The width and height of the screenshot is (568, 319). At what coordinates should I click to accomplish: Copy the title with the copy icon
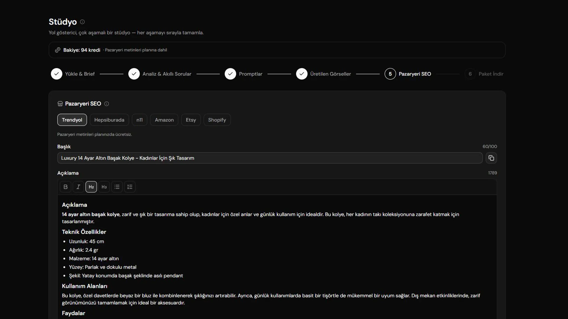point(491,158)
